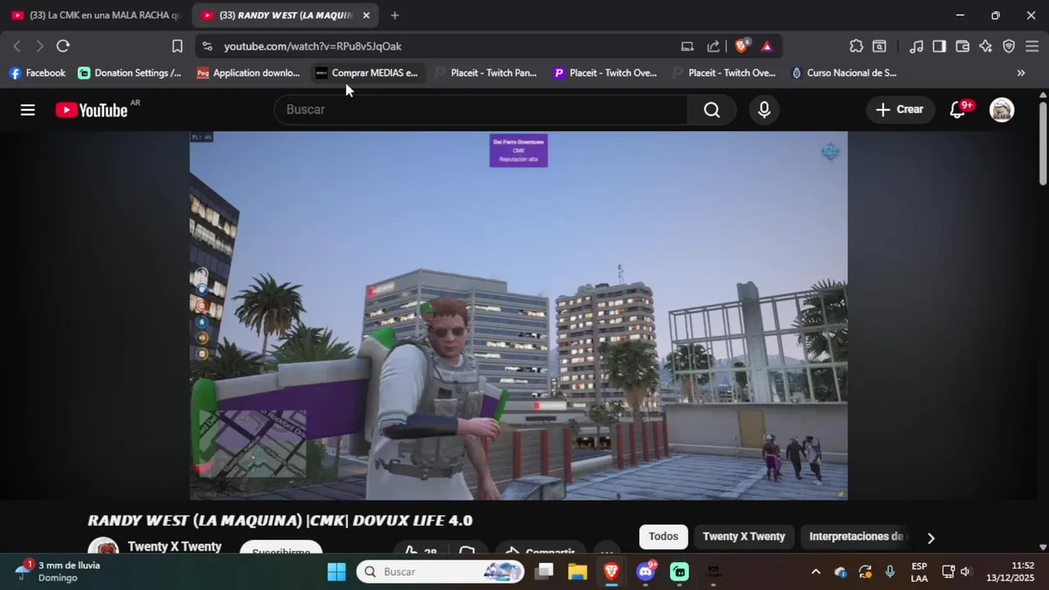
Task: Start voice search with the microphone
Action: [x=764, y=110]
